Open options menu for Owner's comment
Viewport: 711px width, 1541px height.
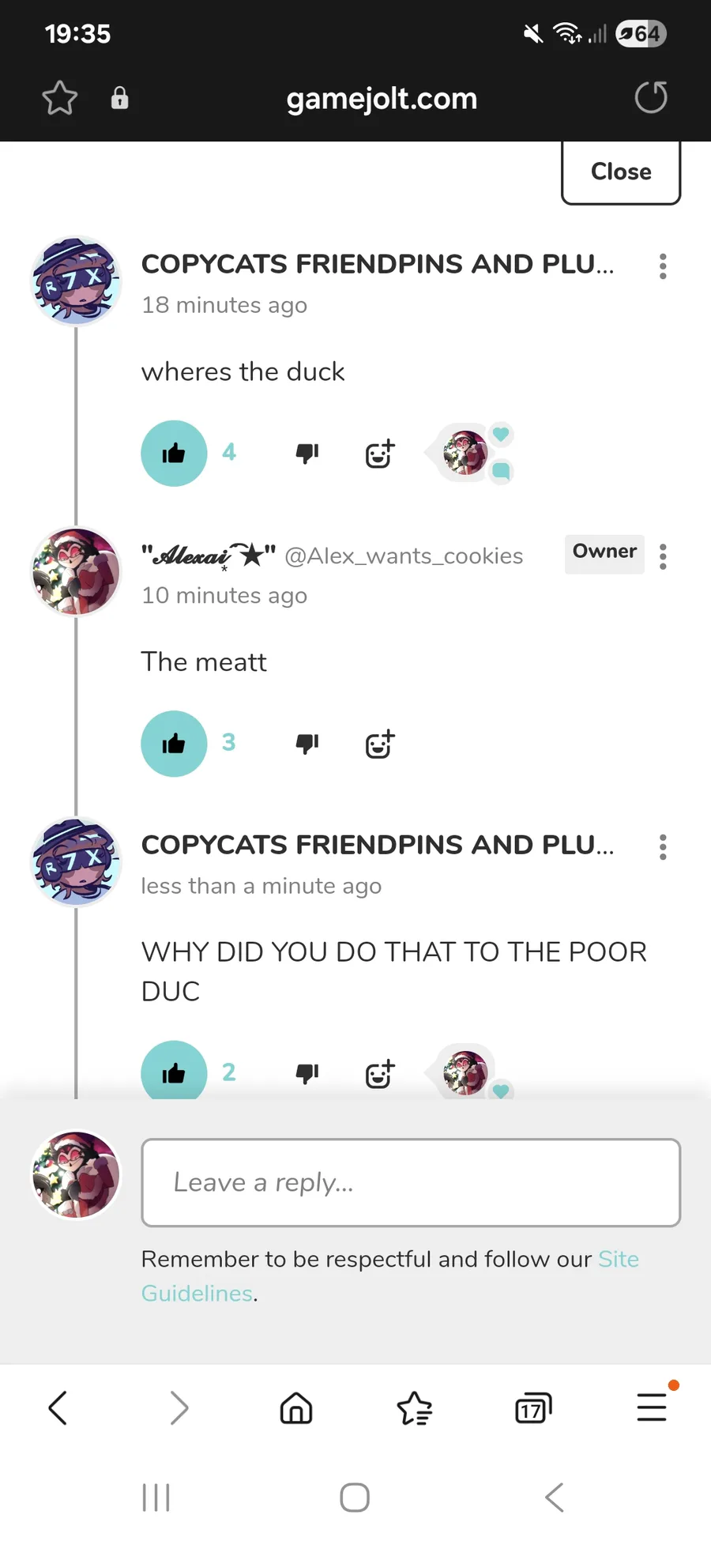tap(663, 556)
